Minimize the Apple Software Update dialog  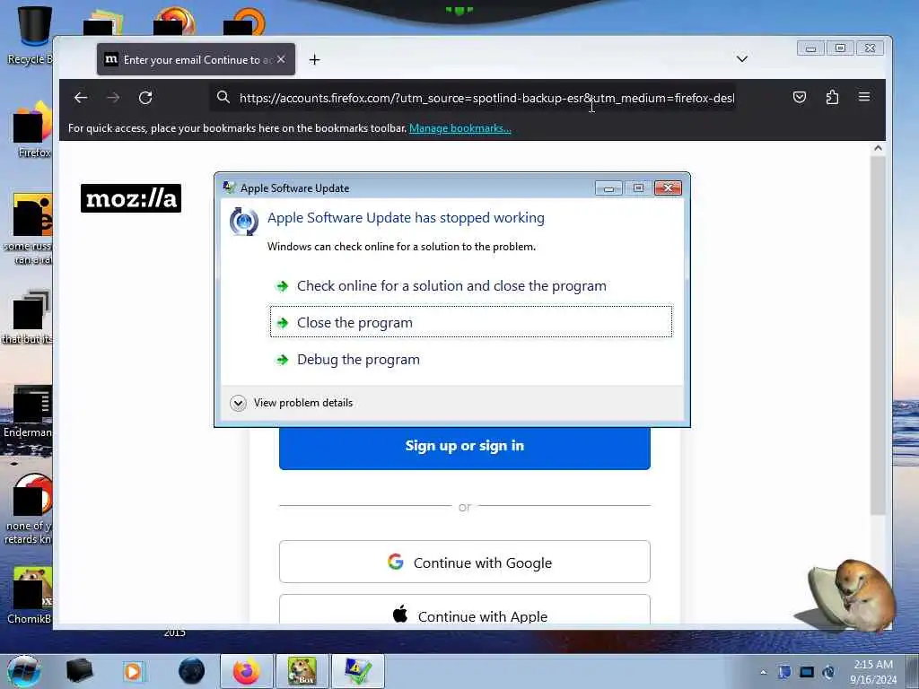[608, 188]
